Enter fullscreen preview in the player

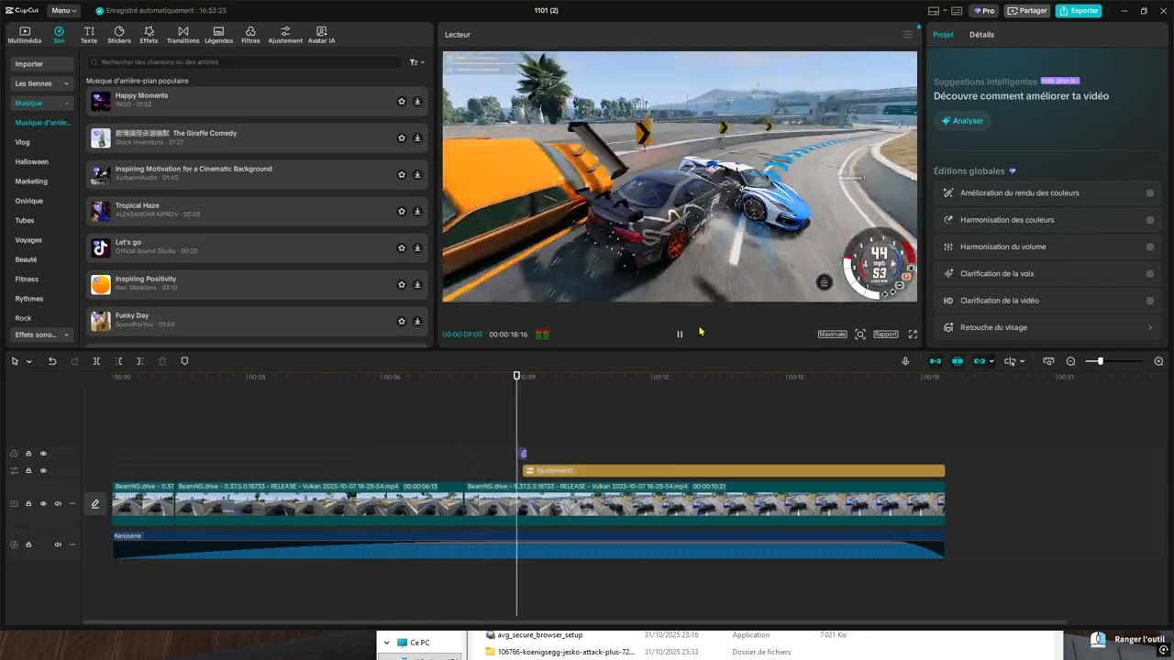pos(913,335)
